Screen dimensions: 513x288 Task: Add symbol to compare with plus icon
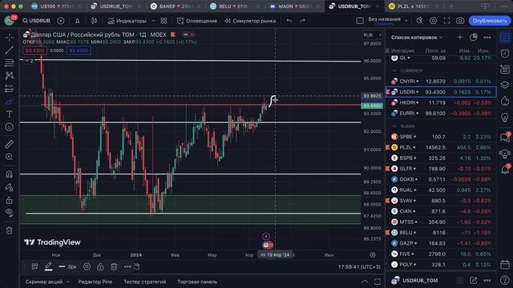(61, 21)
